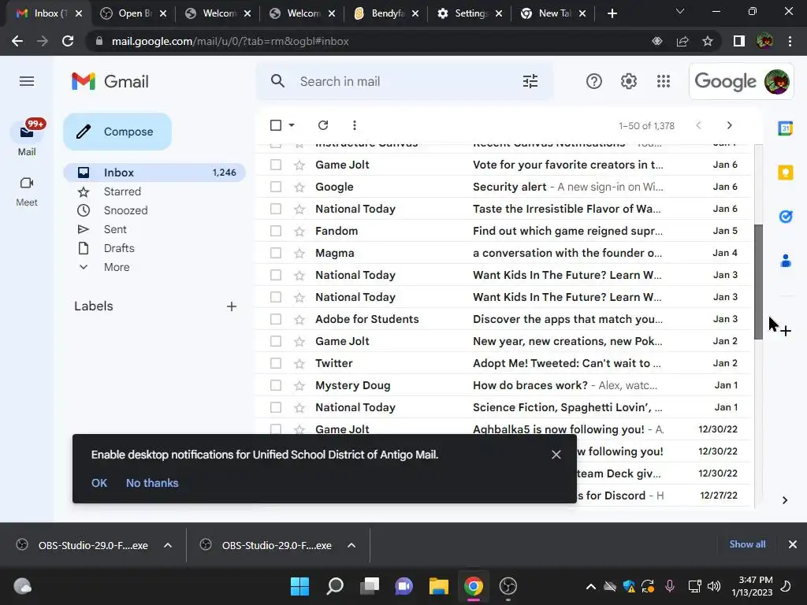Image resolution: width=807 pixels, height=605 pixels.
Task: Open the More three-dot menu in mail toolbar
Action: click(354, 125)
